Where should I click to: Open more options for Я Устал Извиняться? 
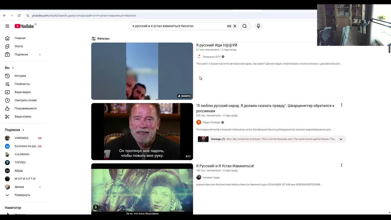click(342, 165)
